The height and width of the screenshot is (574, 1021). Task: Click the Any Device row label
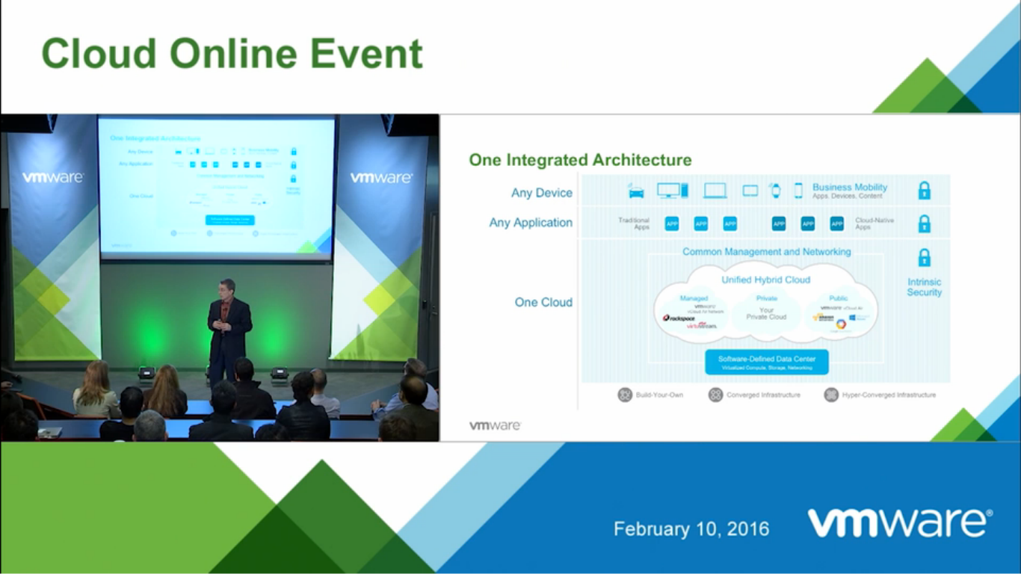tap(542, 193)
